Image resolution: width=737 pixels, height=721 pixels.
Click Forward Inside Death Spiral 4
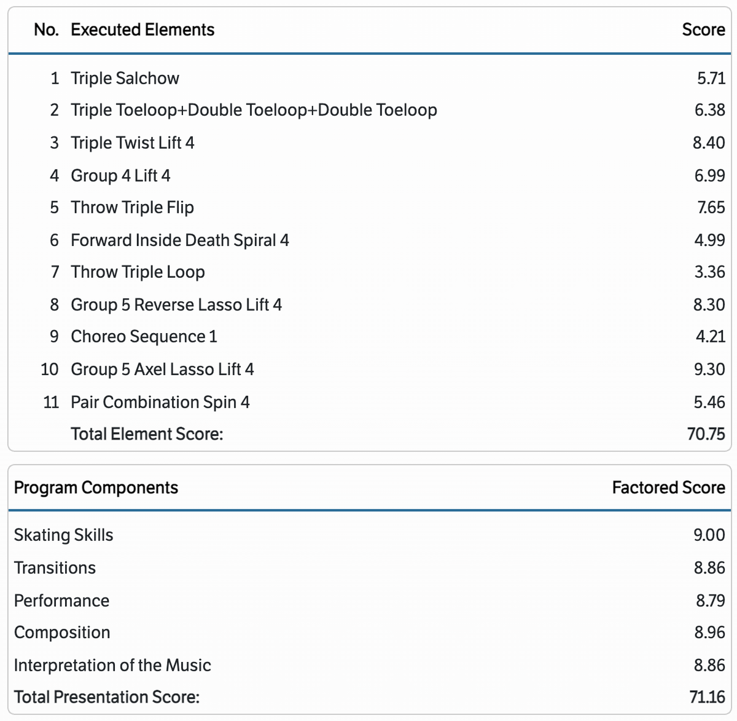[x=180, y=240]
